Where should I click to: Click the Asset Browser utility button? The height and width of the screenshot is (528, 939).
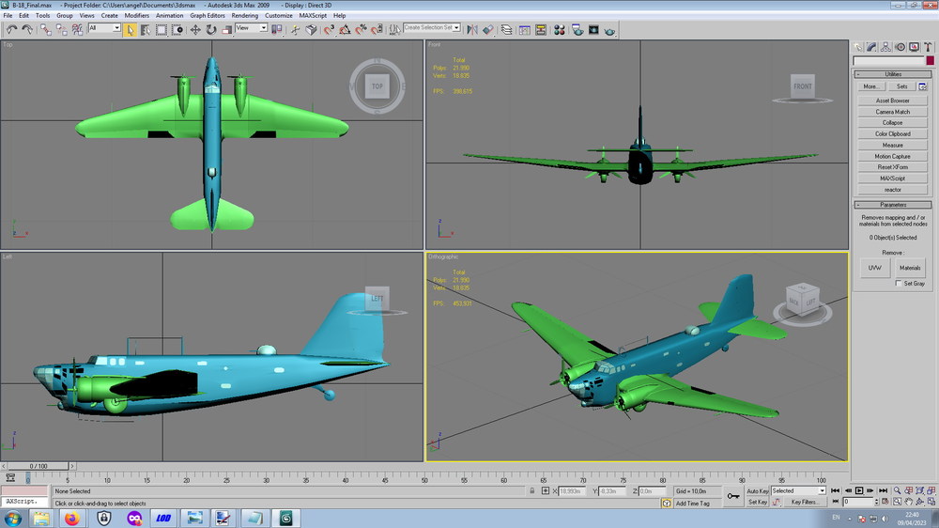point(892,101)
